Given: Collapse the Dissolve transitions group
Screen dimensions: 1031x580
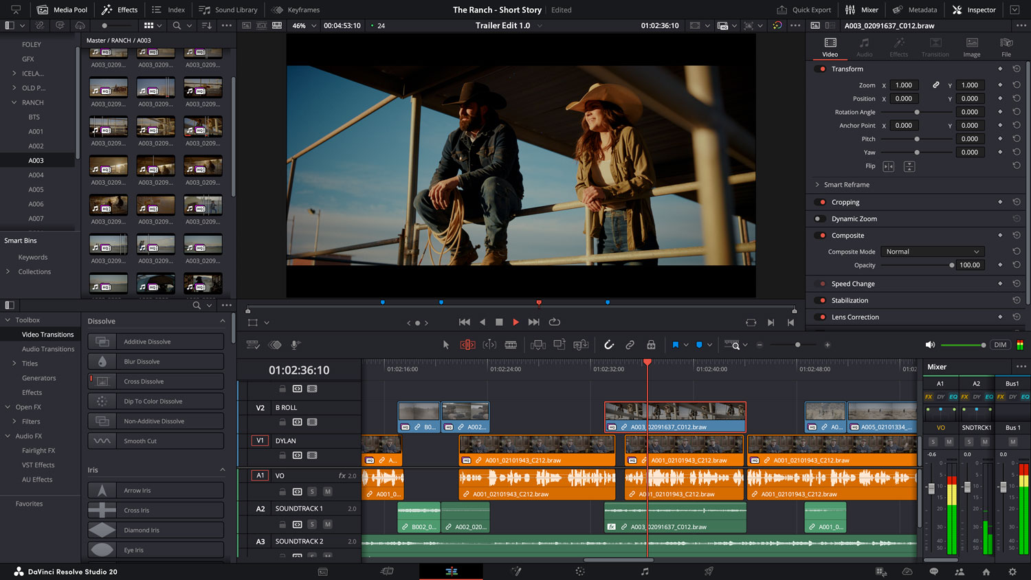Looking at the screenshot, I should pos(223,321).
